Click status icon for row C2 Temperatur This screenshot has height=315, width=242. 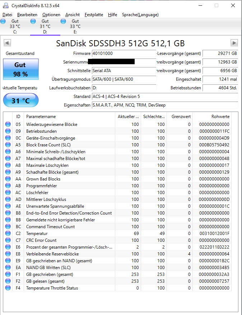[x=8, y=234]
